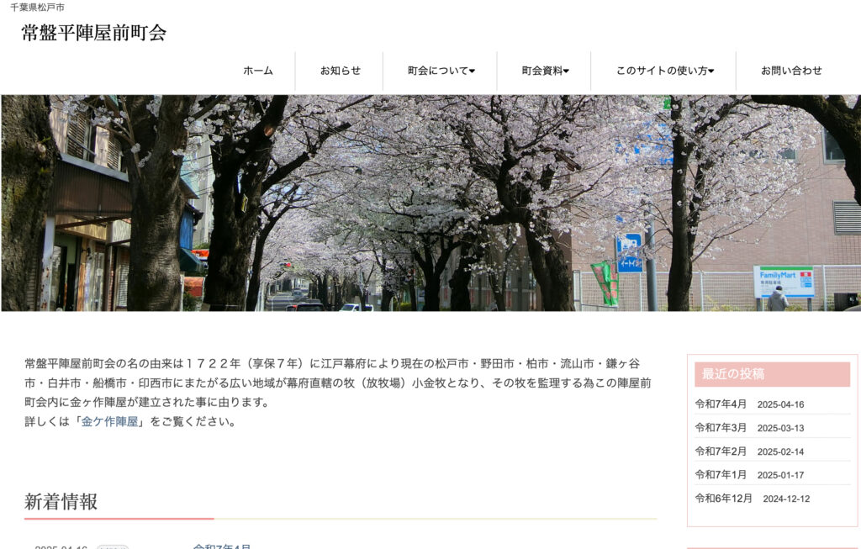The height and width of the screenshot is (549, 861).
Task: Open recent post 令和7年1月
Action: 721,475
